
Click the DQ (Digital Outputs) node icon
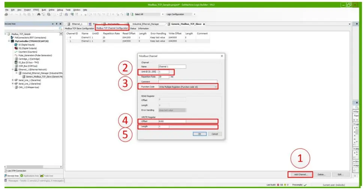click(x=16, y=48)
